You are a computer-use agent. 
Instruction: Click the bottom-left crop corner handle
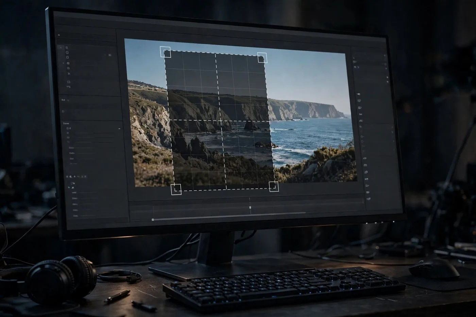point(176,189)
